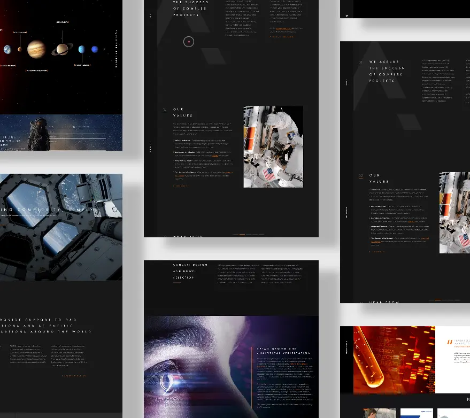Click the space station window image
470x418 pixels.
(61, 227)
